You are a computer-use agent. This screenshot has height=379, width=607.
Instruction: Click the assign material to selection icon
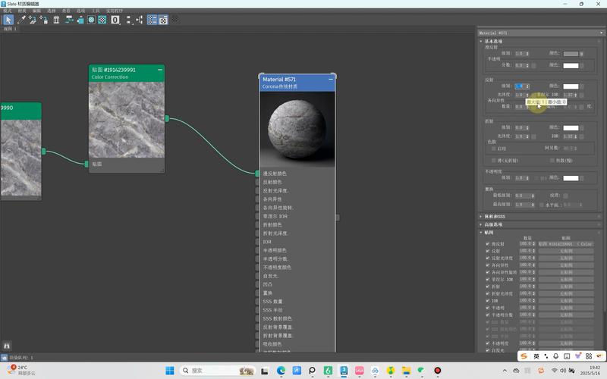44,20
